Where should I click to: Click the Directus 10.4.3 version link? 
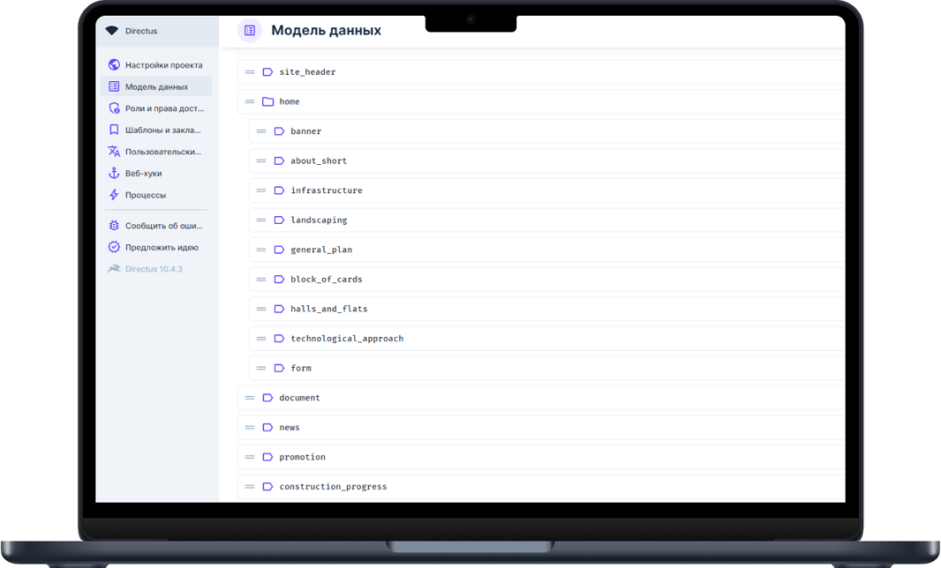coord(156,269)
